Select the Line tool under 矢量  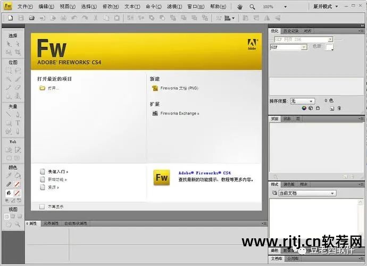tap(9, 114)
